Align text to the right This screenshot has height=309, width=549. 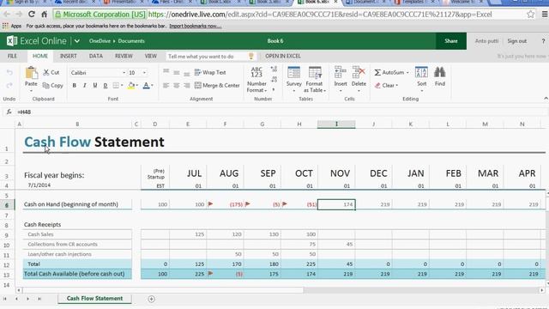pos(187,85)
